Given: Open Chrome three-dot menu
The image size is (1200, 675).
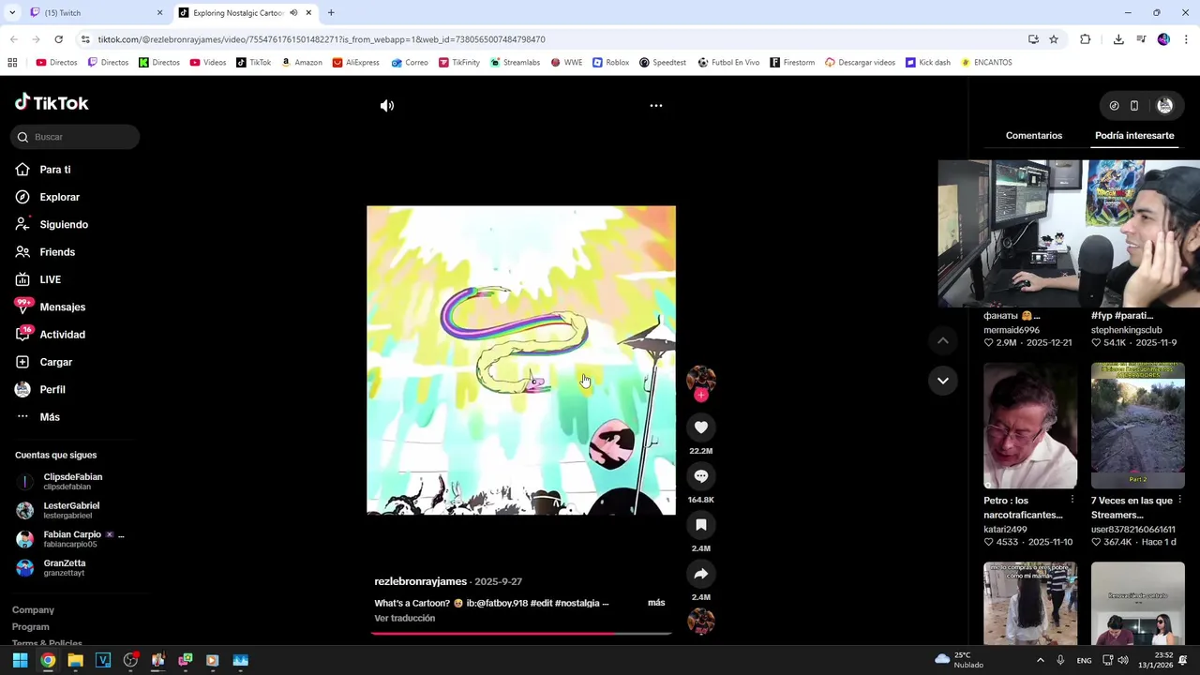Looking at the screenshot, I should (x=1186, y=39).
